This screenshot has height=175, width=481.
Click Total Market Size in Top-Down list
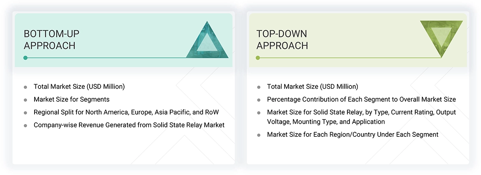pyautogui.click(x=312, y=87)
